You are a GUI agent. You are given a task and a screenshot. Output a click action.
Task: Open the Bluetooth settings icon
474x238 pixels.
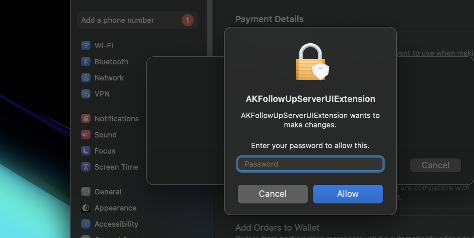tap(86, 62)
